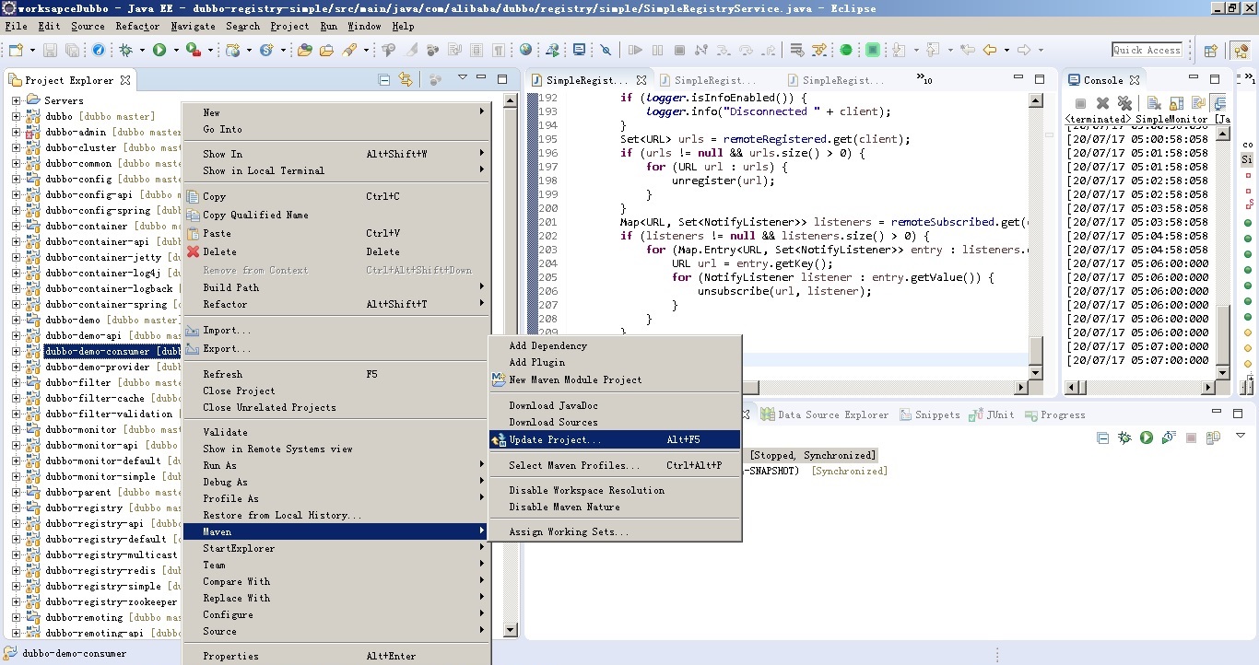Screen dimensions: 1259x665
Task: Click Project Explorer scrollbar down arrow
Action: tap(511, 630)
